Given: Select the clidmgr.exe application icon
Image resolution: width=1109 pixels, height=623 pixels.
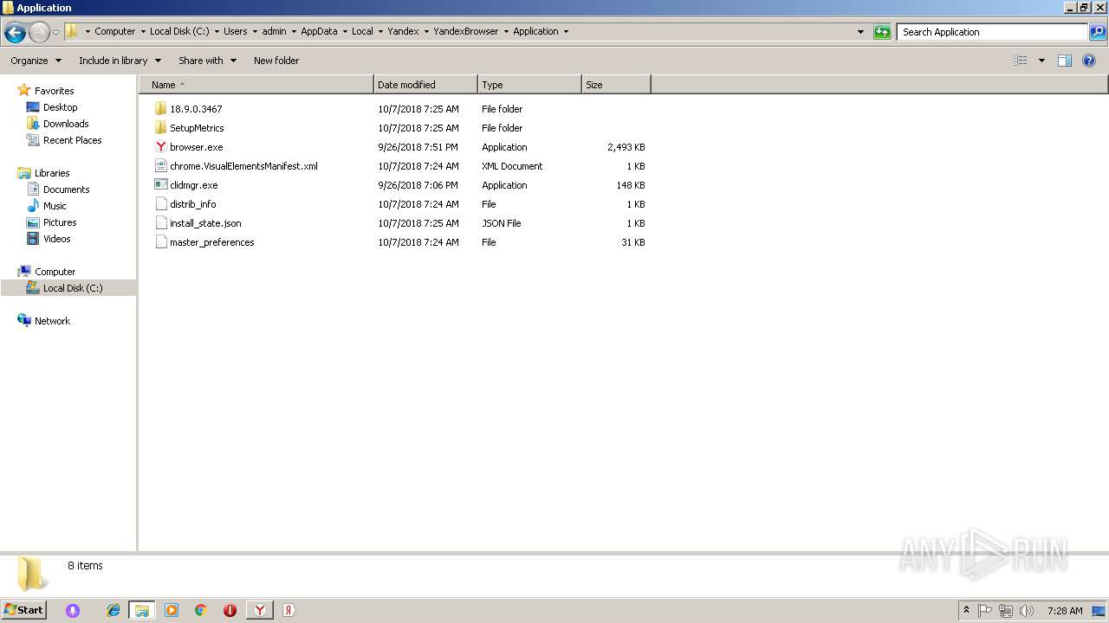Looking at the screenshot, I should pyautogui.click(x=160, y=185).
